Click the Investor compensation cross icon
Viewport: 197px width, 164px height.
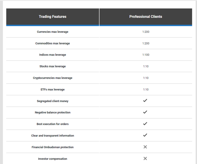pyautogui.click(x=145, y=158)
